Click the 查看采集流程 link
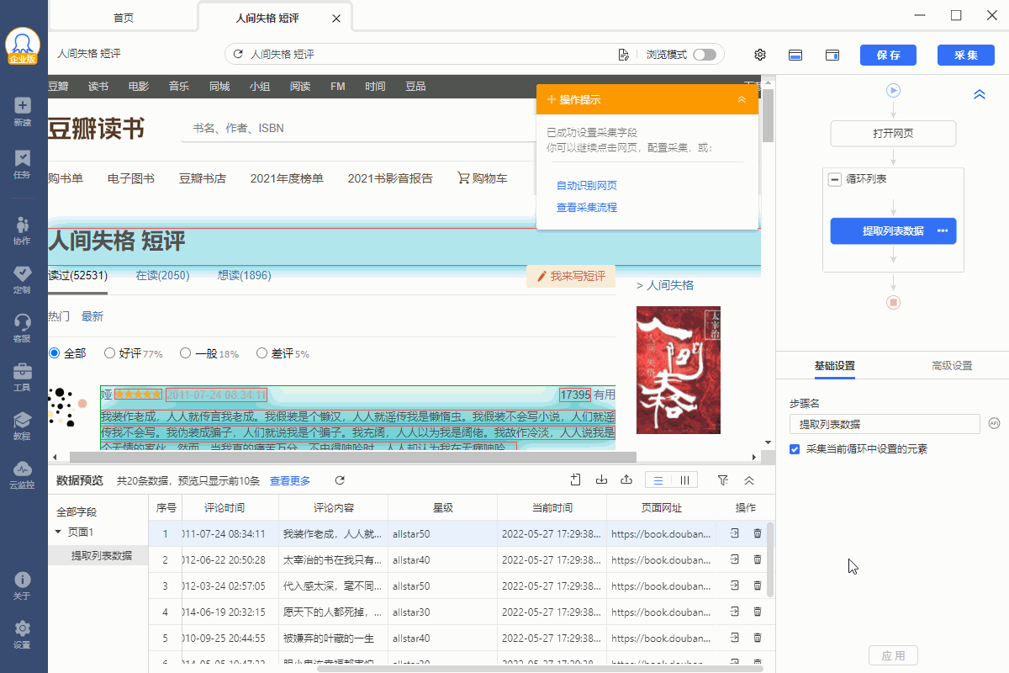Image resolution: width=1009 pixels, height=673 pixels. (x=587, y=207)
